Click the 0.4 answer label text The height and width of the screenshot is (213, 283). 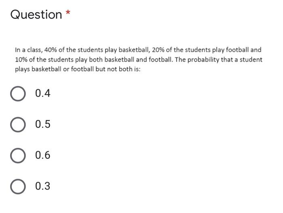pos(43,93)
